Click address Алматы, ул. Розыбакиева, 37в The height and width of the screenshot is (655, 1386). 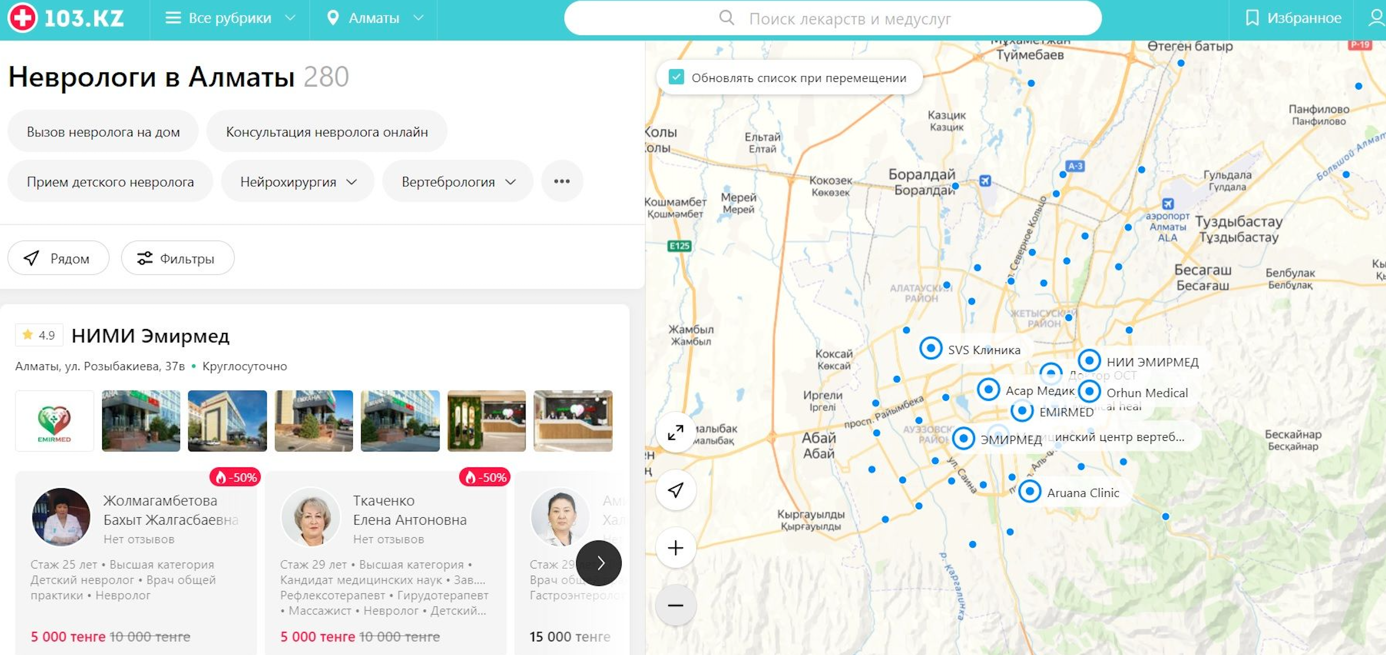100,366
